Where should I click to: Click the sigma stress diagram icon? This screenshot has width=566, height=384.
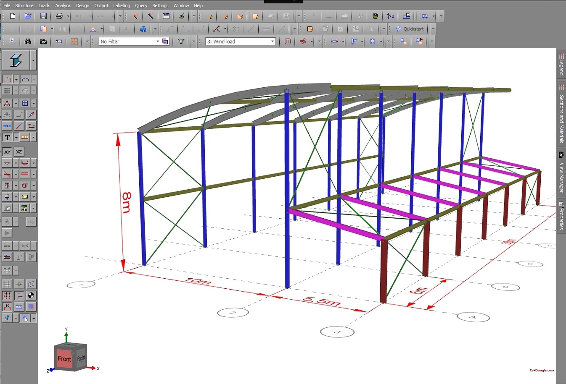click(x=25, y=185)
